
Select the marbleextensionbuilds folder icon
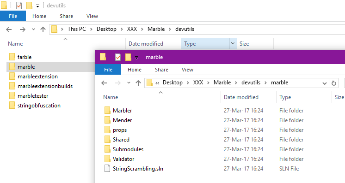coord(12,86)
